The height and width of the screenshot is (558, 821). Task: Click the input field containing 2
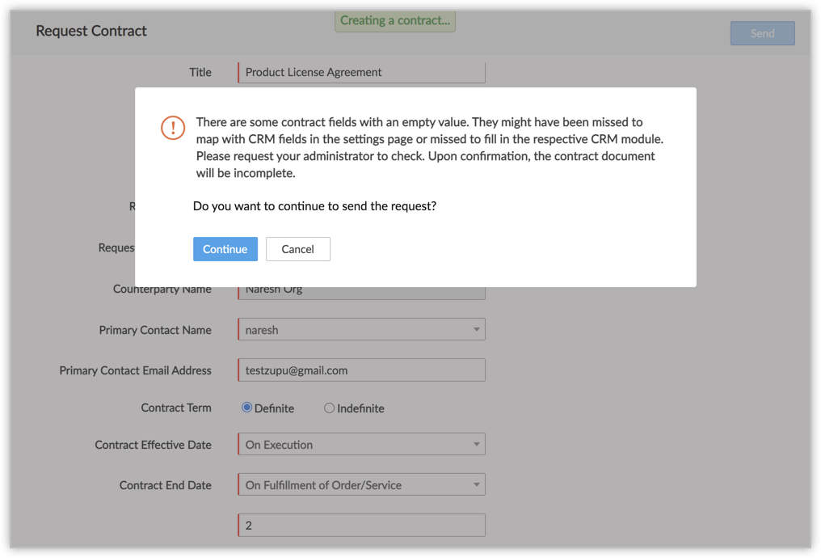(x=362, y=526)
